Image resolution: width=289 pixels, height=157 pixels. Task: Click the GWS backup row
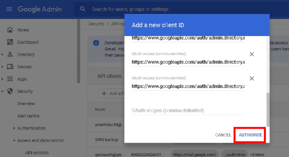(x=107, y=140)
